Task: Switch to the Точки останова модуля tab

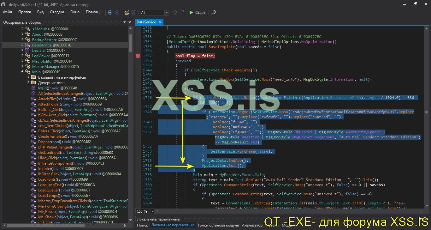Action: 218,225
